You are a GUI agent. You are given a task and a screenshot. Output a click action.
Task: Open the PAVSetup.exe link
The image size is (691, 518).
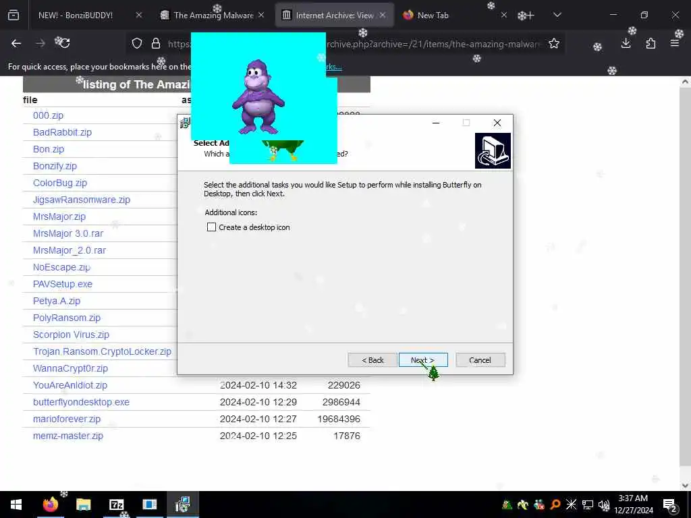(x=63, y=284)
